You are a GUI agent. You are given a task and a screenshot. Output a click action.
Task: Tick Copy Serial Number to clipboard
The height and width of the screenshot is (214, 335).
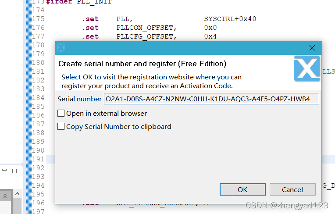(x=61, y=127)
